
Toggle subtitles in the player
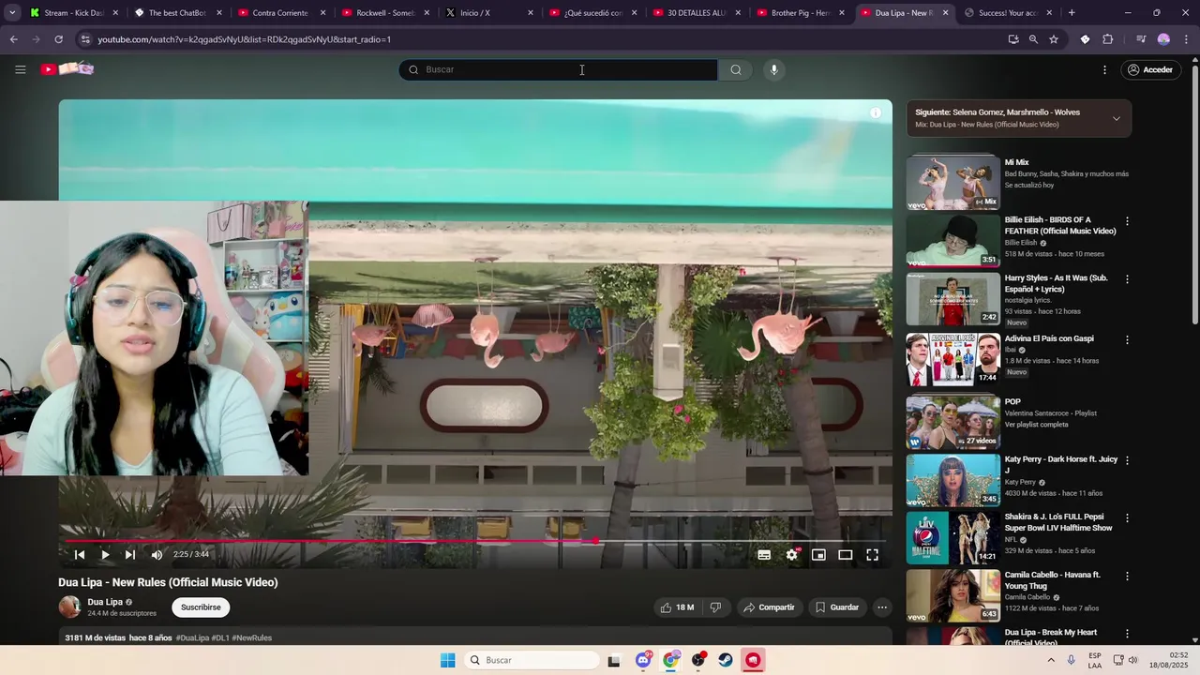tap(764, 555)
